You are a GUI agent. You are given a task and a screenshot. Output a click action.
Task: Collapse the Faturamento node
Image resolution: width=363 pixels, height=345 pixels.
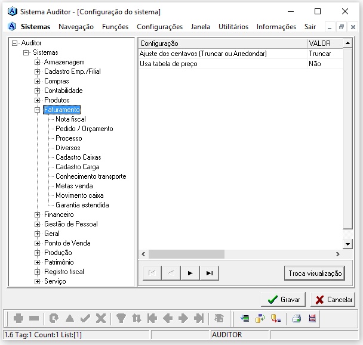pyautogui.click(x=37, y=110)
